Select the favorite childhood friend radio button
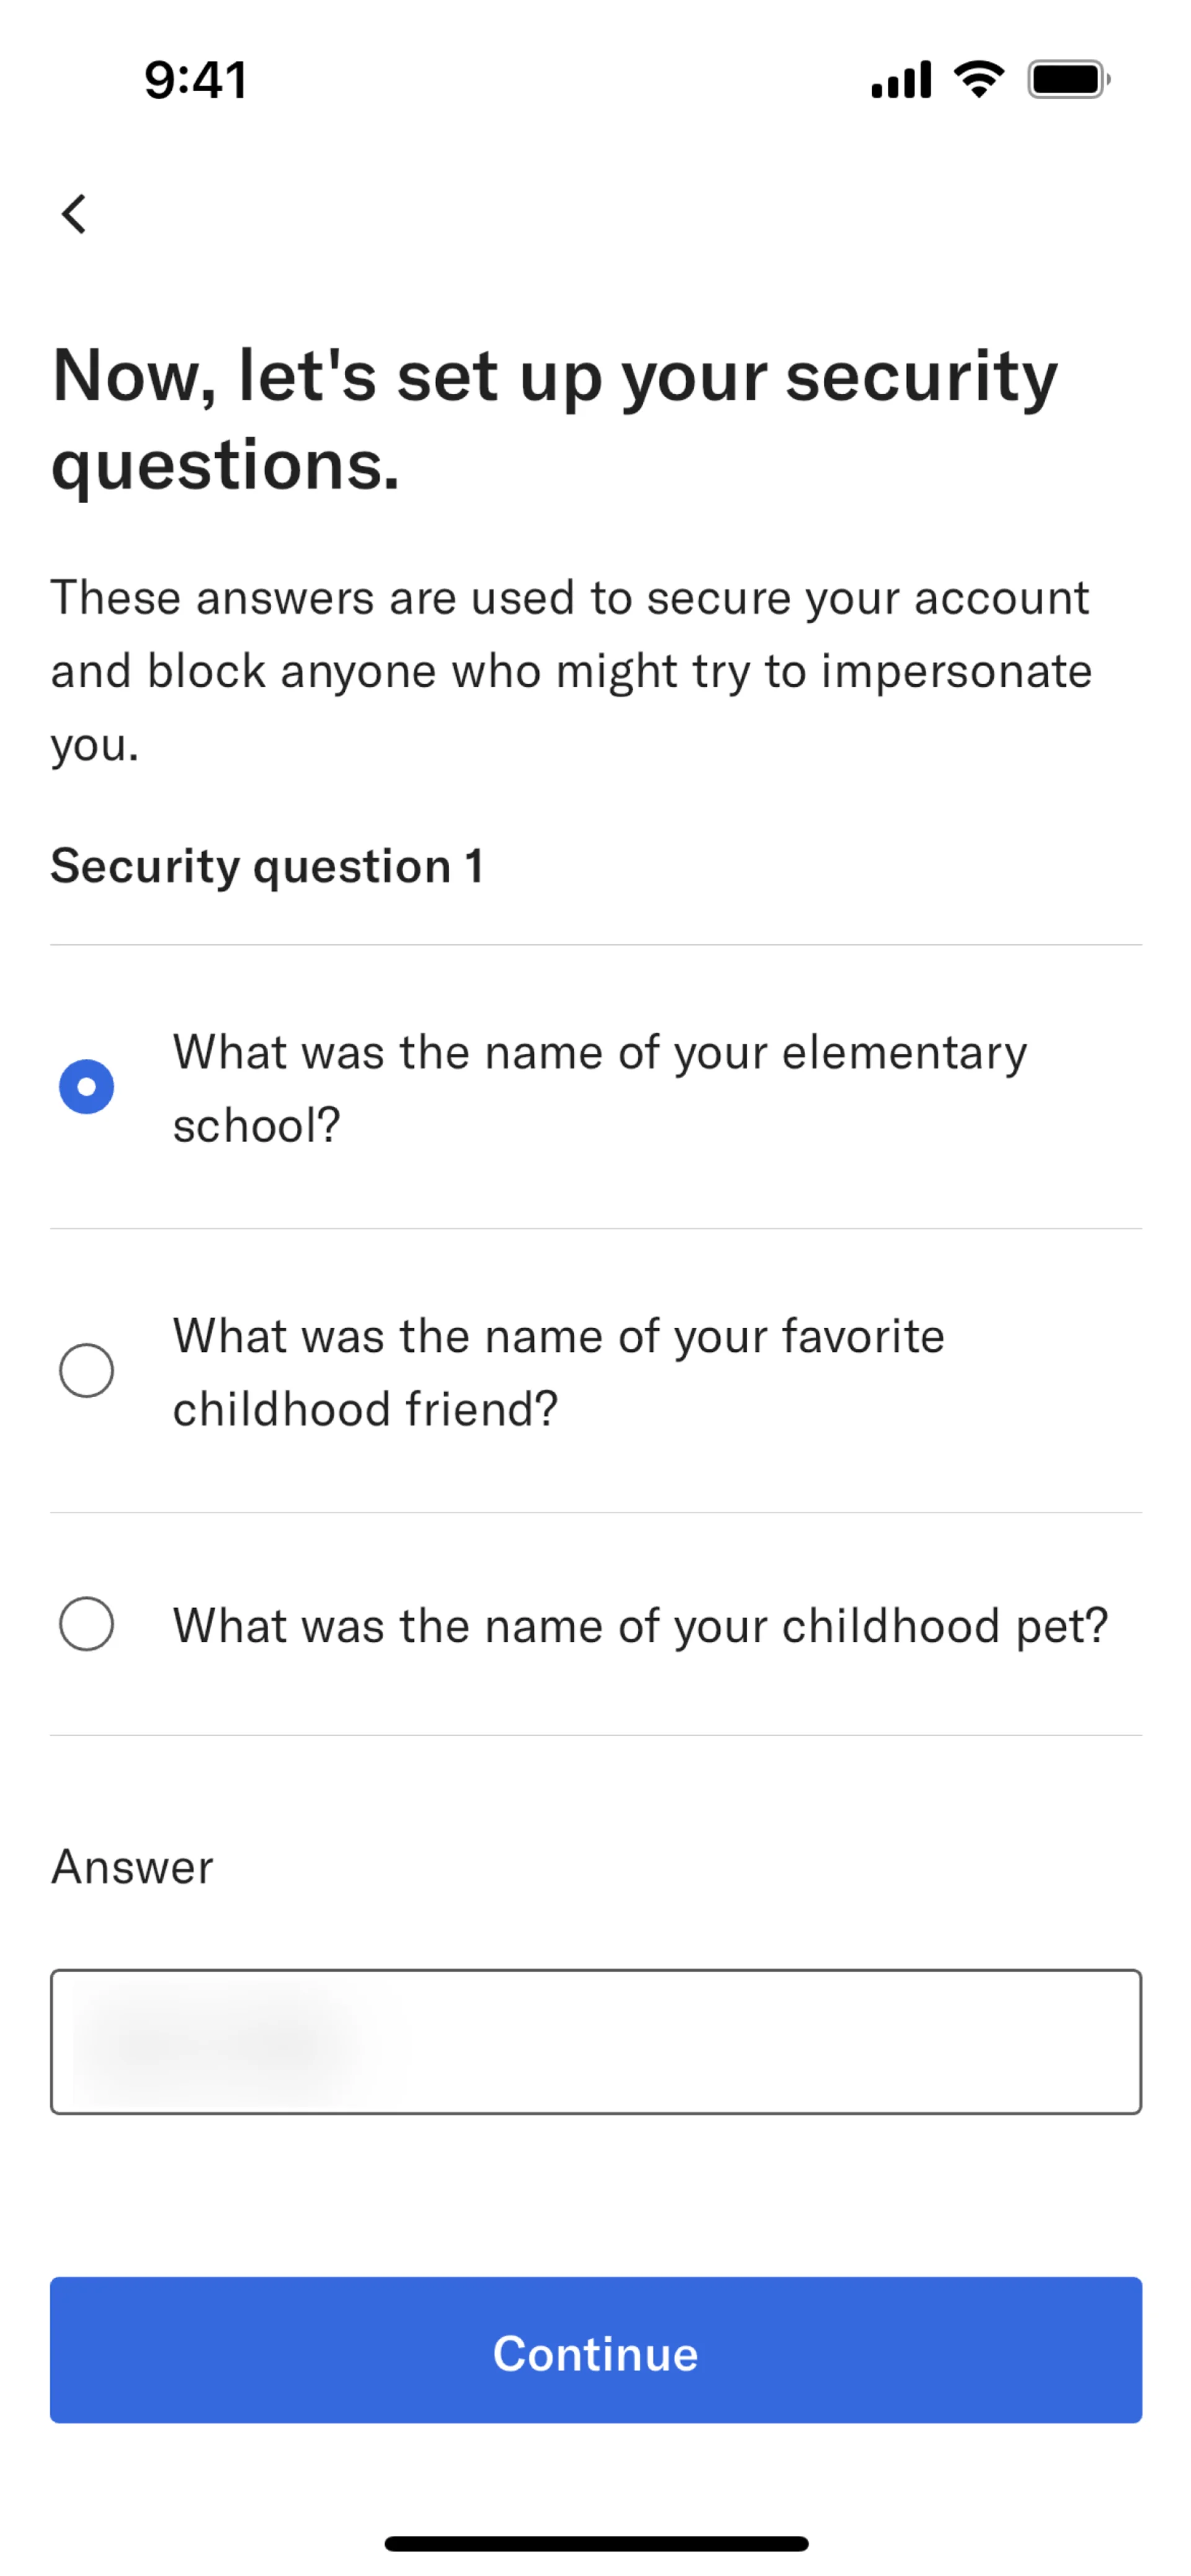Viewport: 1191px width, 2576px height. pyautogui.click(x=87, y=1370)
